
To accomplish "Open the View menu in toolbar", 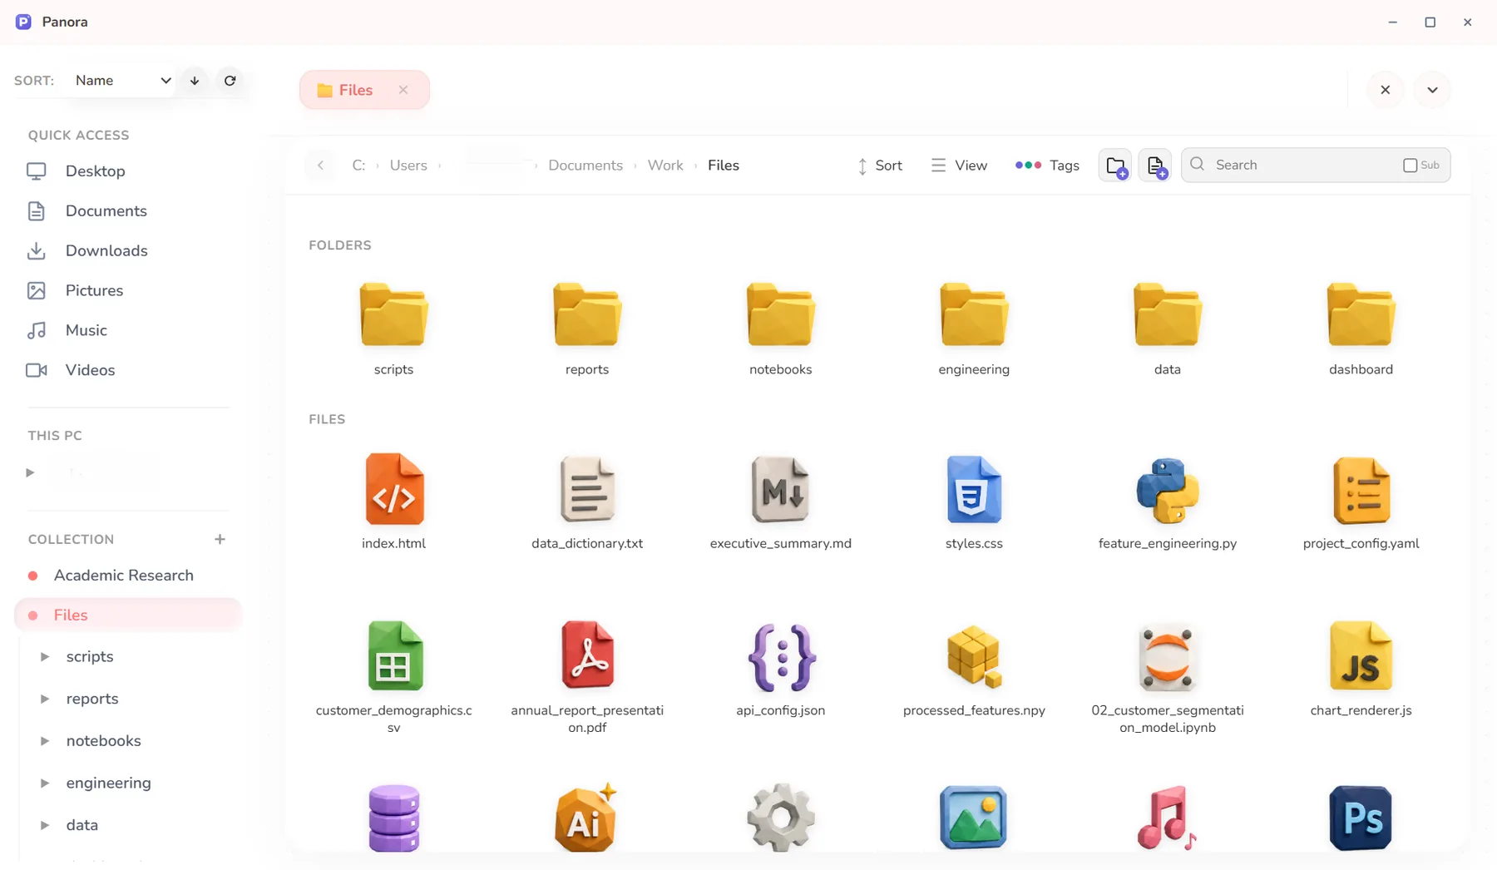I will (x=959, y=166).
